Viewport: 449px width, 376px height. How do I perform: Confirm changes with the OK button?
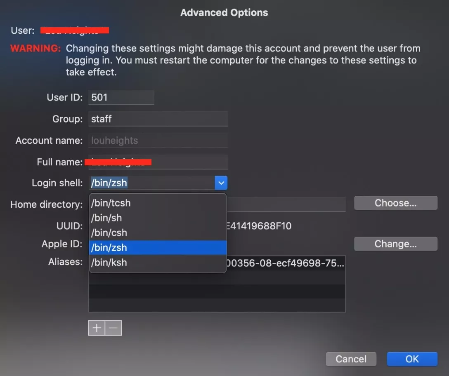412,359
